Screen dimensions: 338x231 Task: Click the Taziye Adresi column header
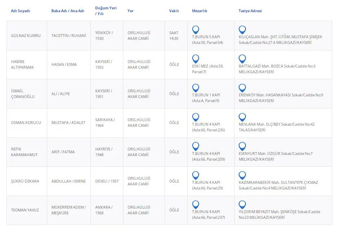(250, 11)
